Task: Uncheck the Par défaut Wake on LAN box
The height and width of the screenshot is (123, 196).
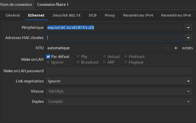Action: (x=48, y=57)
